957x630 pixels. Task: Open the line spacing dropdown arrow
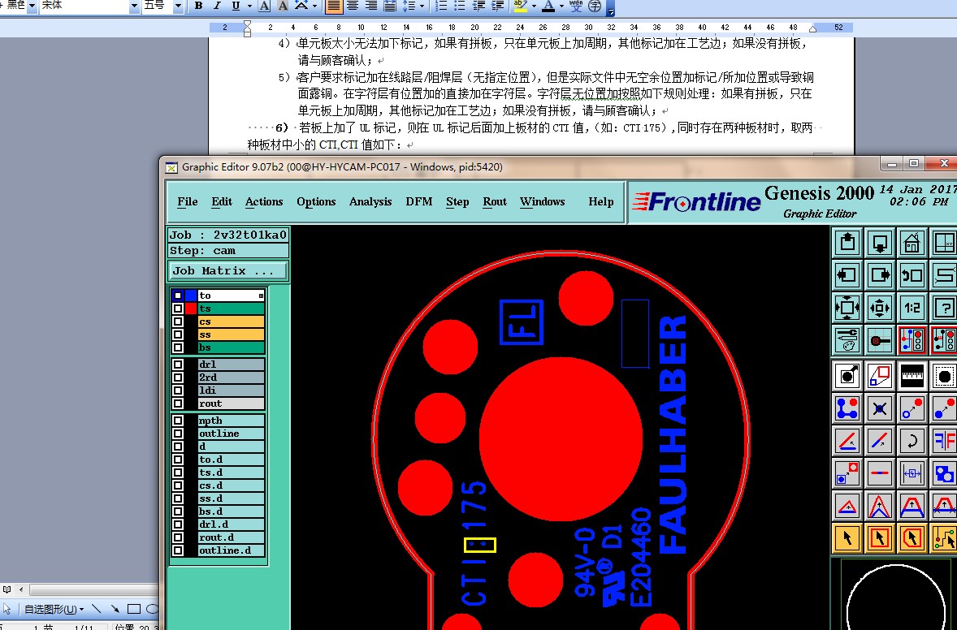coord(422,6)
